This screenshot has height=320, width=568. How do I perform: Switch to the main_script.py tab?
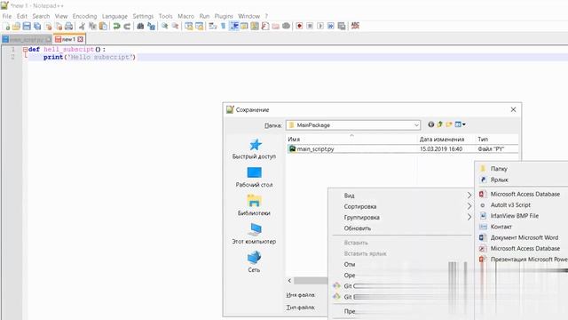point(27,39)
